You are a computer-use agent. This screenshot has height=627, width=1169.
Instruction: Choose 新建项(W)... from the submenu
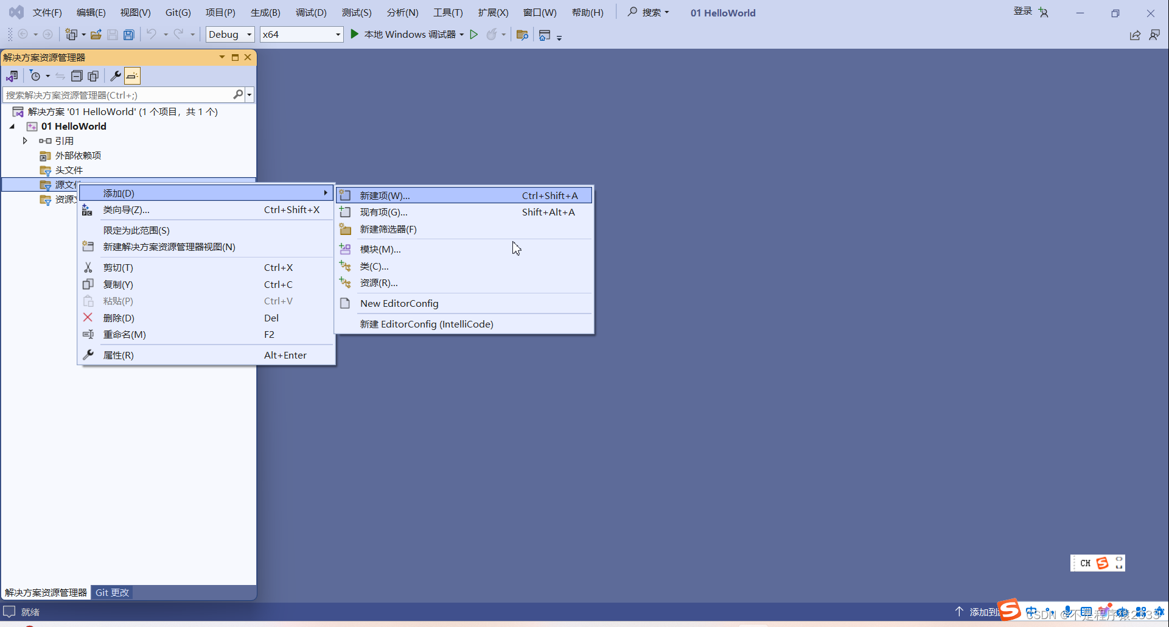[x=464, y=195]
